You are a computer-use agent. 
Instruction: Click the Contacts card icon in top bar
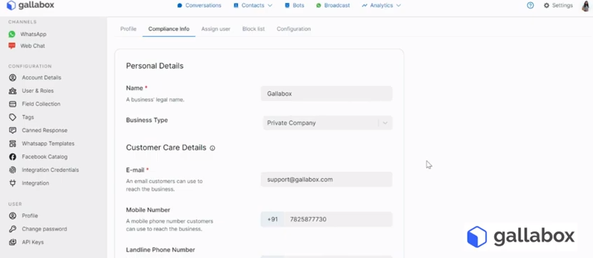(236, 6)
